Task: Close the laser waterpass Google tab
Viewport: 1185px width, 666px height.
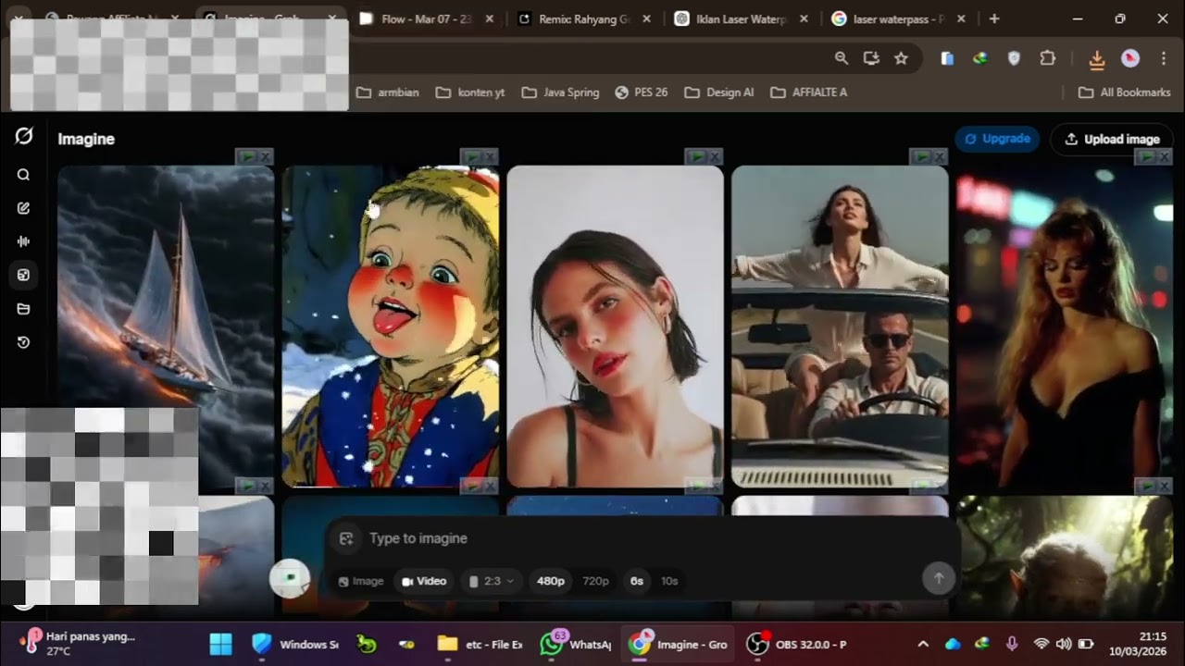Action: (x=961, y=18)
